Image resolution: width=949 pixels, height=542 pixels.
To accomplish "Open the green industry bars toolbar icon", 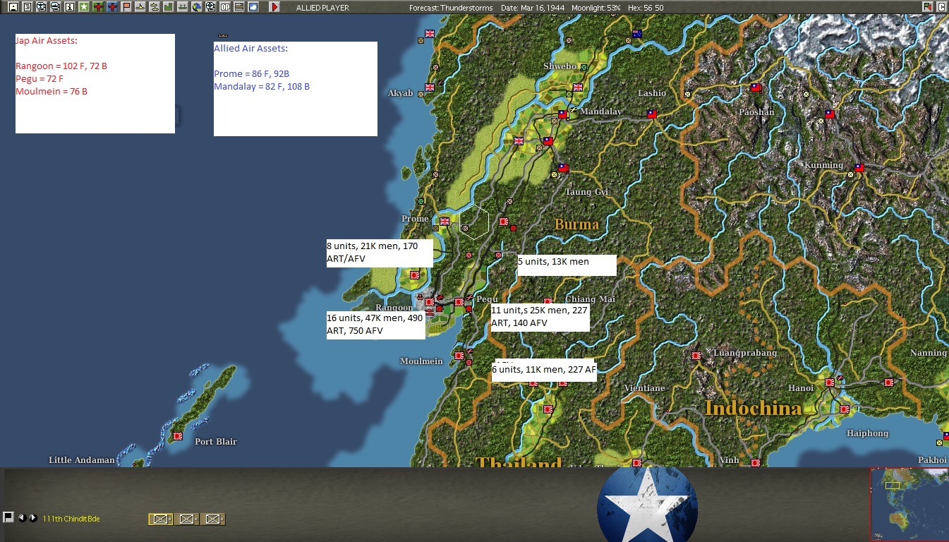I will click(x=168, y=7).
